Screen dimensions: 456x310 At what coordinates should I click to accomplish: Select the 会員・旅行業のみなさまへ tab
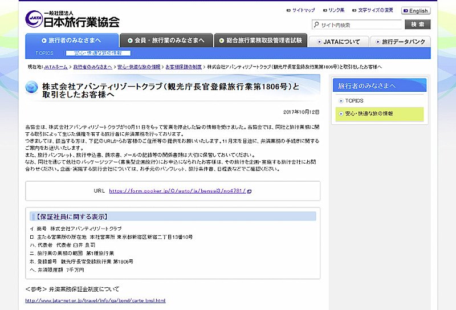click(x=166, y=40)
